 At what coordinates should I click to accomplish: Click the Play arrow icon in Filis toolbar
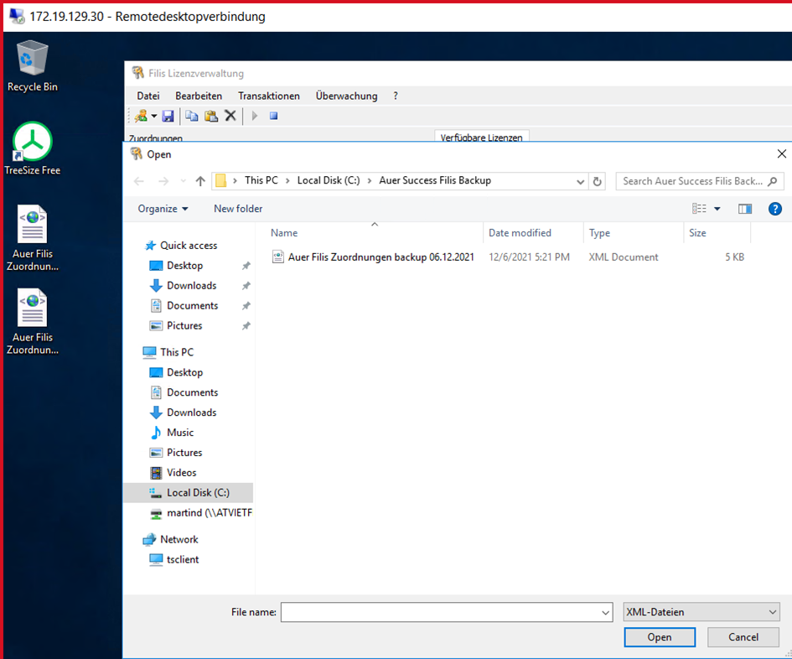coord(255,116)
